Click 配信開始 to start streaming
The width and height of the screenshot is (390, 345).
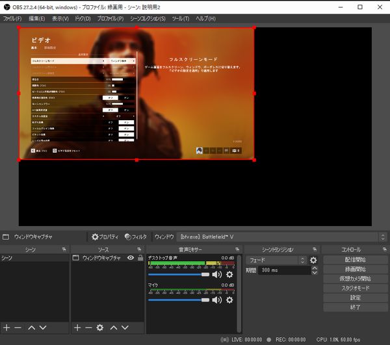355,260
